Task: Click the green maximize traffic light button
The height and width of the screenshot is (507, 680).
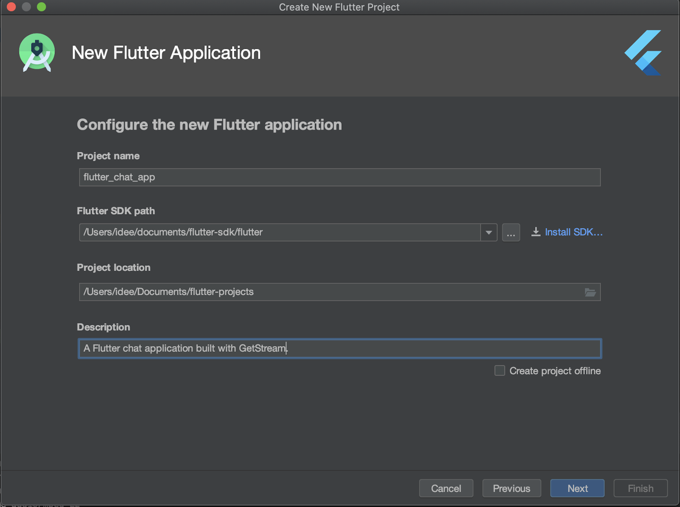Action: coord(40,7)
